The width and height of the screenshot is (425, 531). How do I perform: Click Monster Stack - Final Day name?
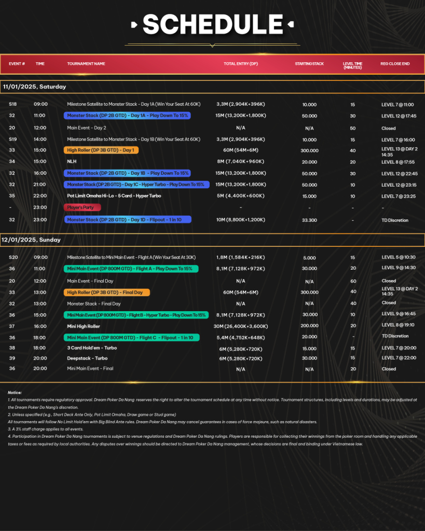pyautogui.click(x=94, y=304)
